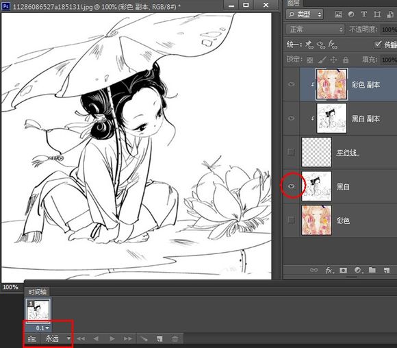Go to first frame button
Screen dimensions: 397x348
[x=81, y=338]
